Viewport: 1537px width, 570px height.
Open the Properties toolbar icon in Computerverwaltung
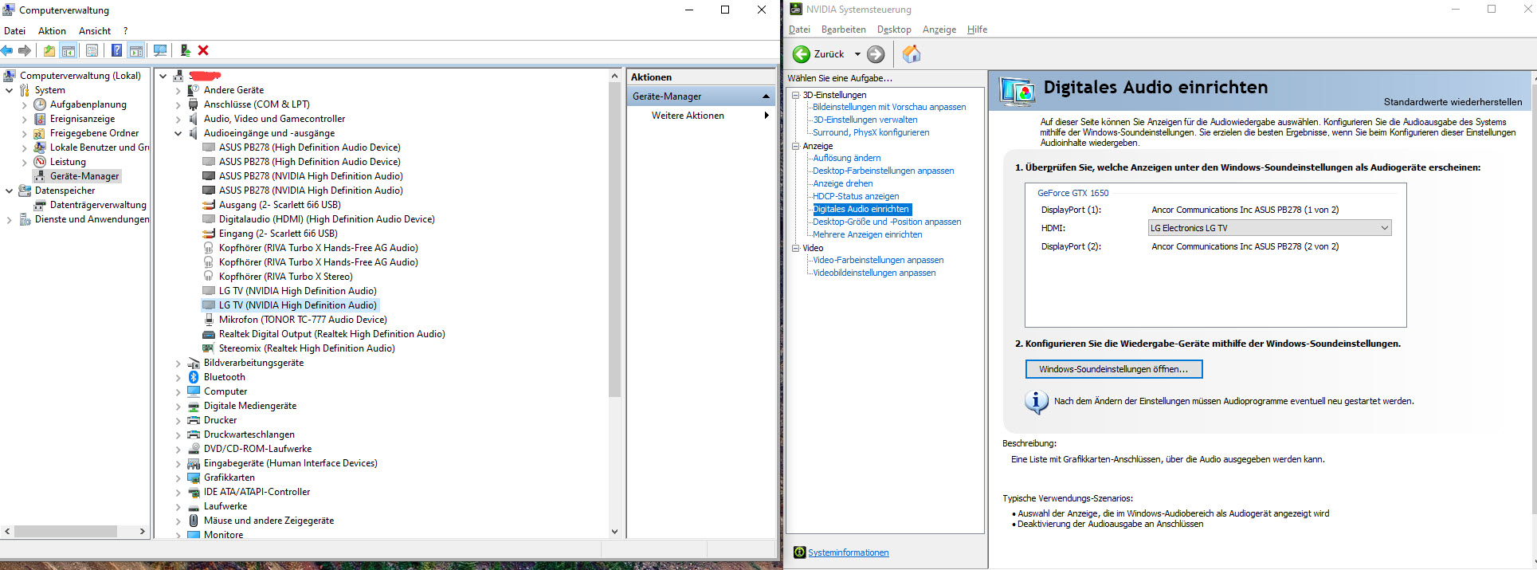pos(92,50)
